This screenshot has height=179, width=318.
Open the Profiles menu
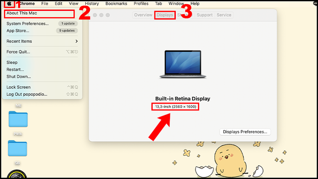tap(141, 4)
